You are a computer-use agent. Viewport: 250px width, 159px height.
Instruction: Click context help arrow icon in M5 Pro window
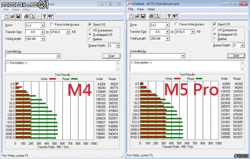[x=175, y=16]
